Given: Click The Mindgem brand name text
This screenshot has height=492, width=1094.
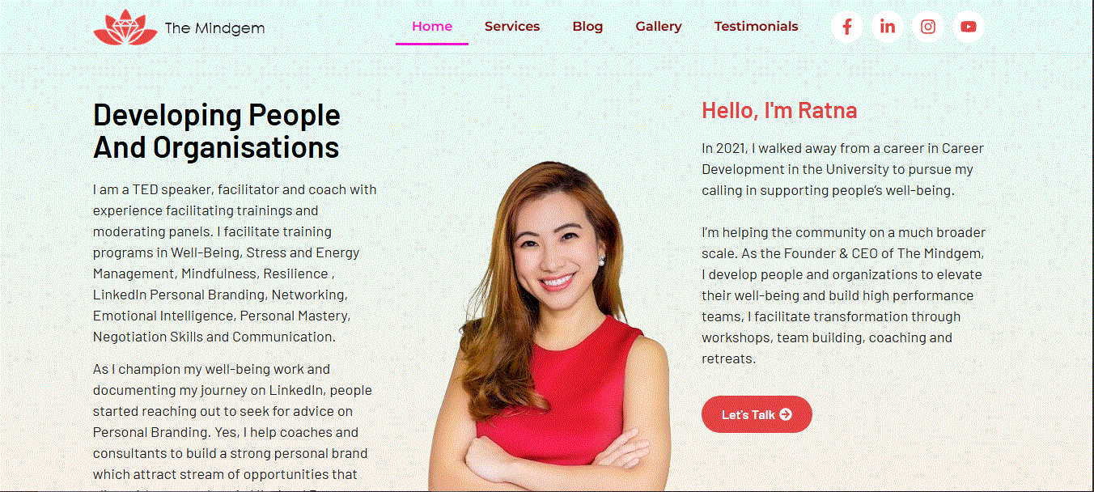Looking at the screenshot, I should (x=214, y=28).
